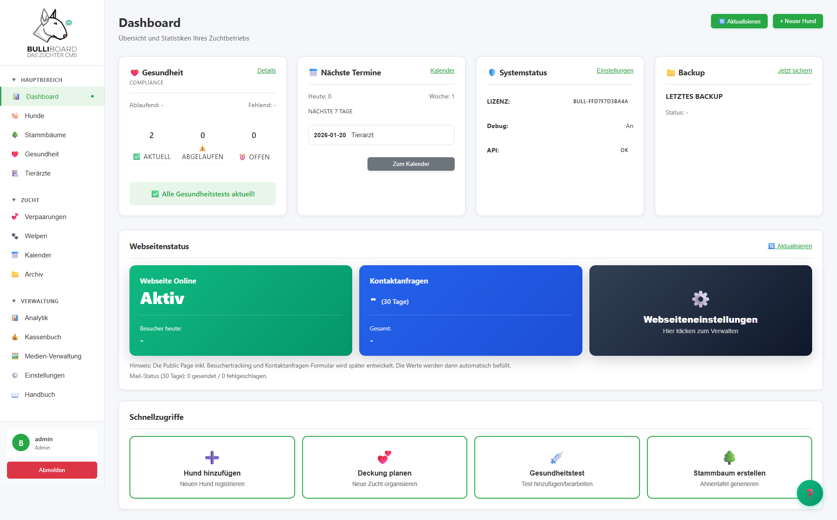837x520 pixels.
Task: Open the Handbuch sidebar entry
Action: pyautogui.click(x=39, y=394)
